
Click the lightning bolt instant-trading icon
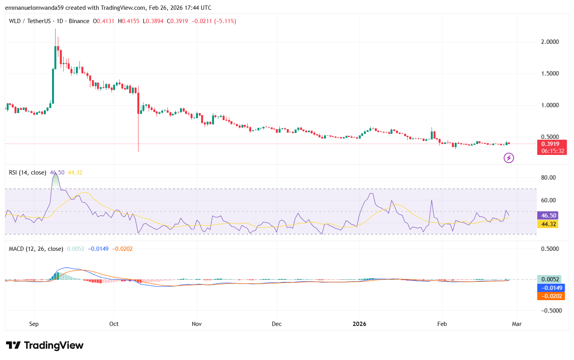point(508,158)
